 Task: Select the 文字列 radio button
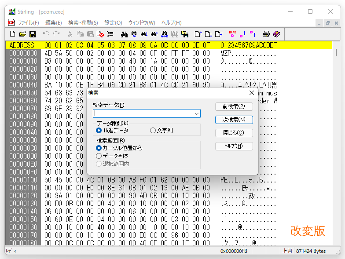tap(153, 130)
